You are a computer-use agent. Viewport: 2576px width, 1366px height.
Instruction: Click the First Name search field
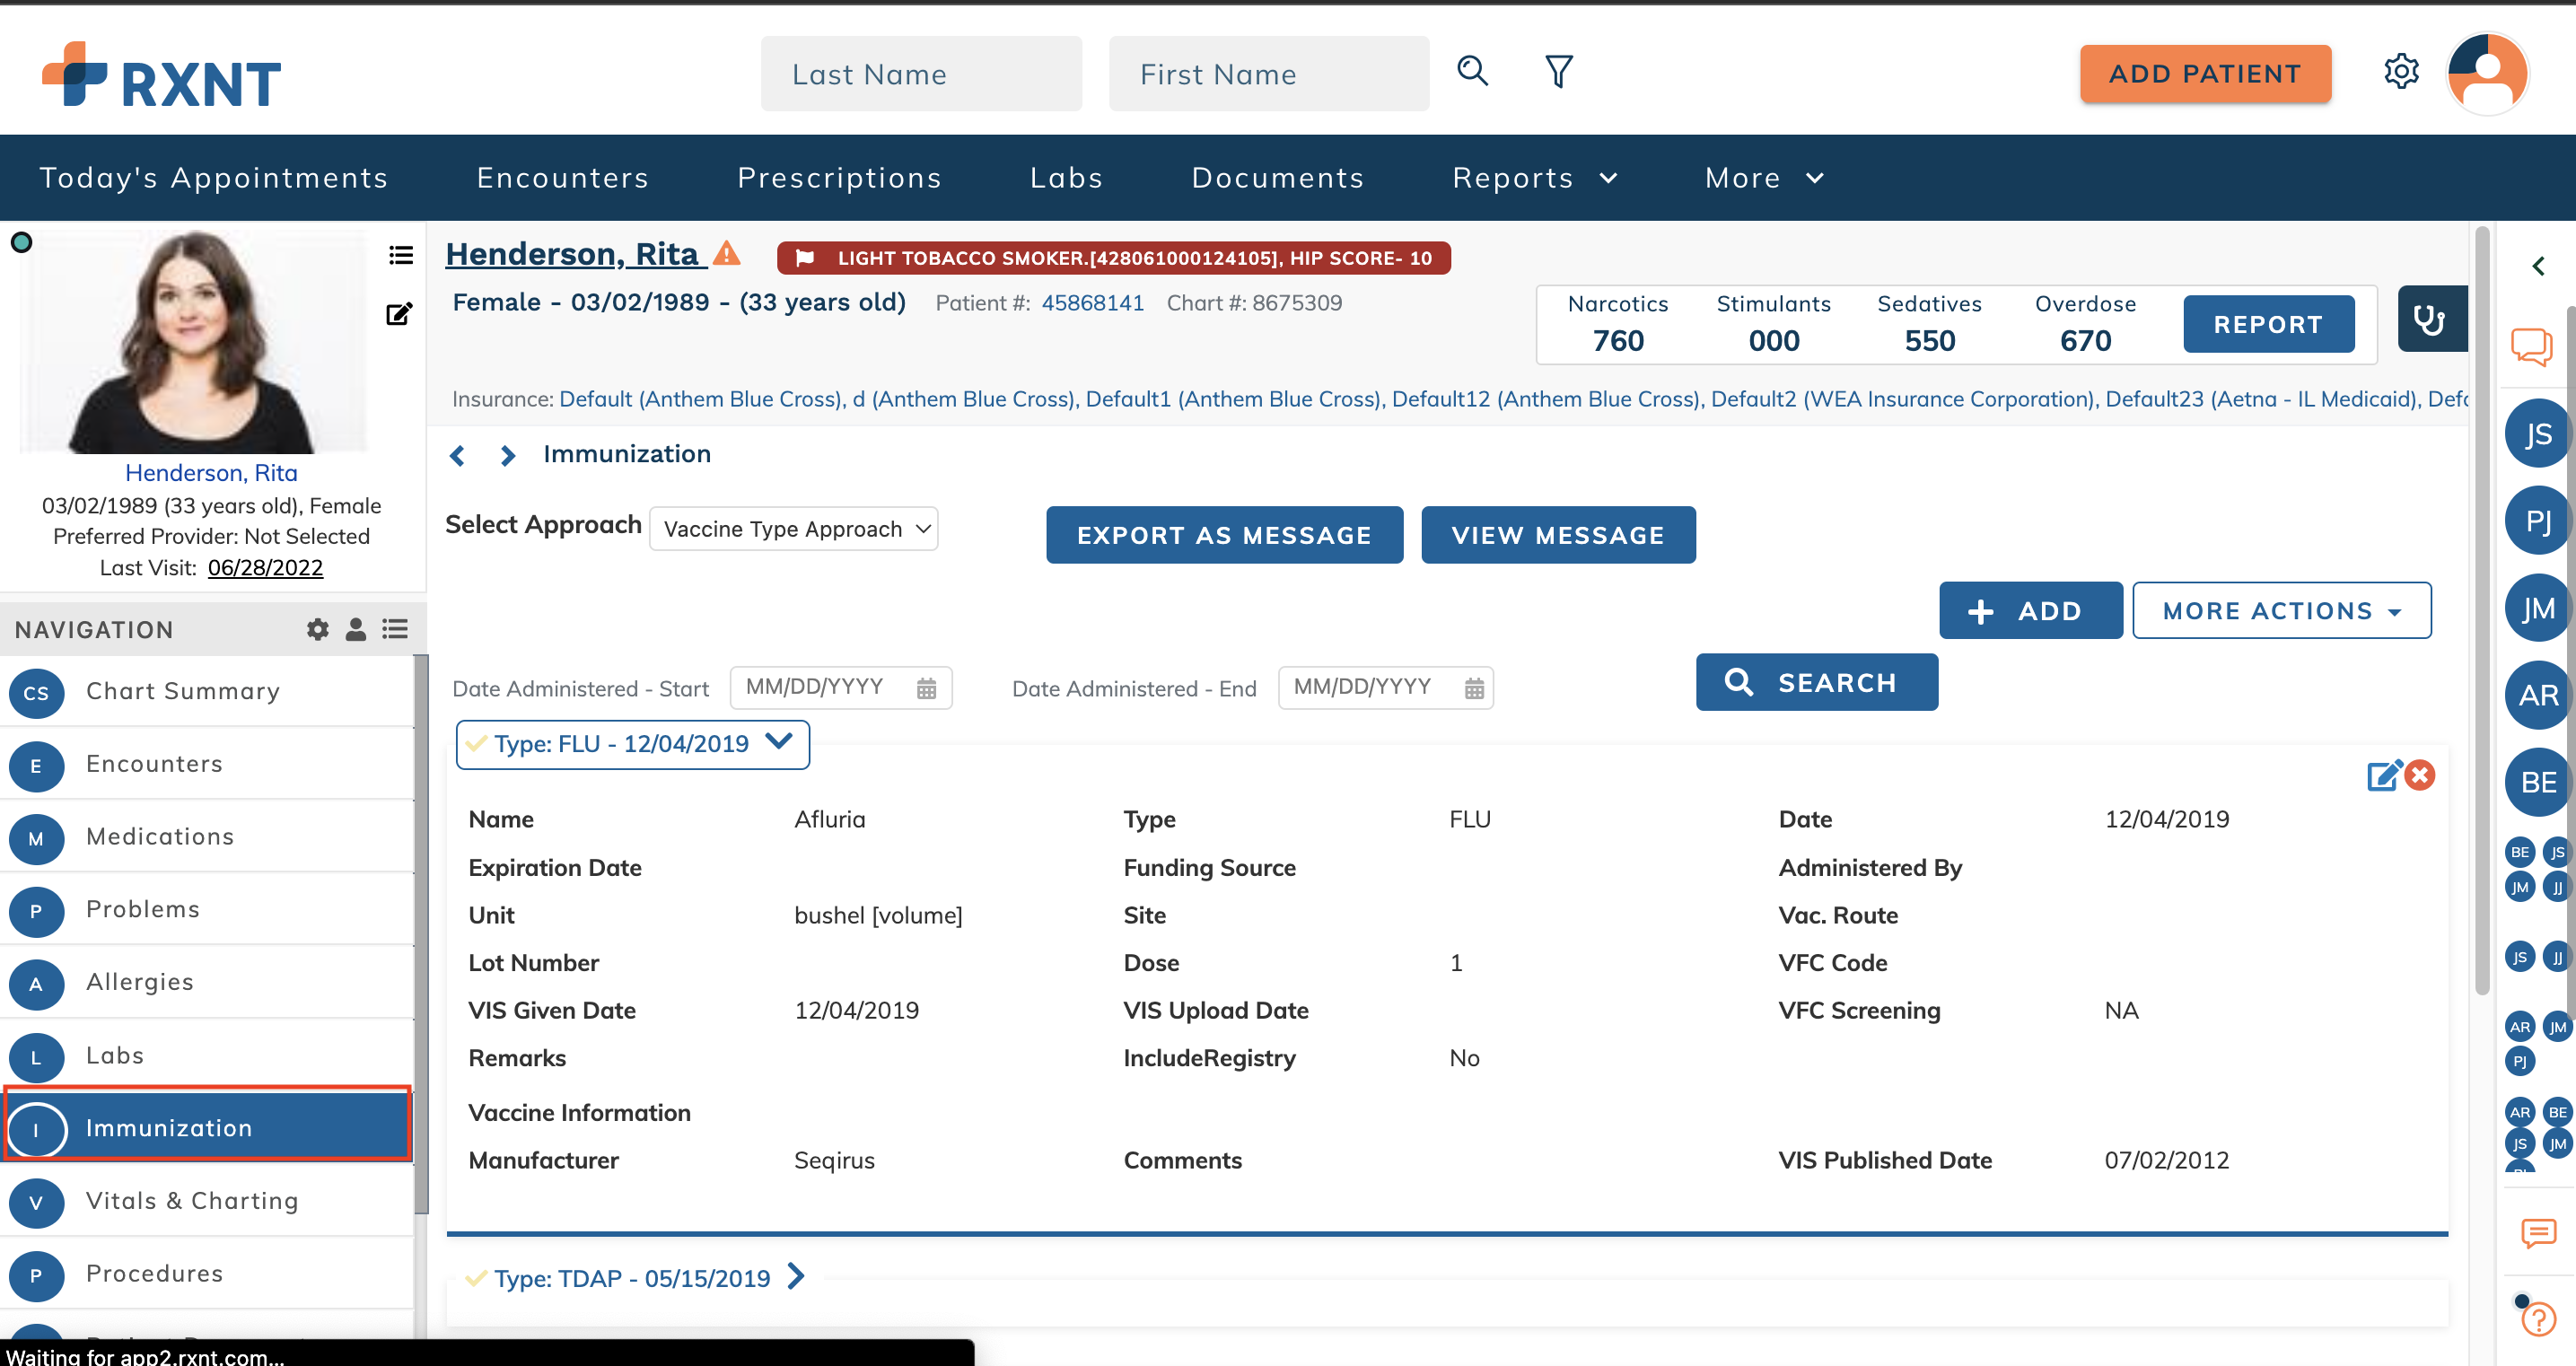click(x=1269, y=74)
